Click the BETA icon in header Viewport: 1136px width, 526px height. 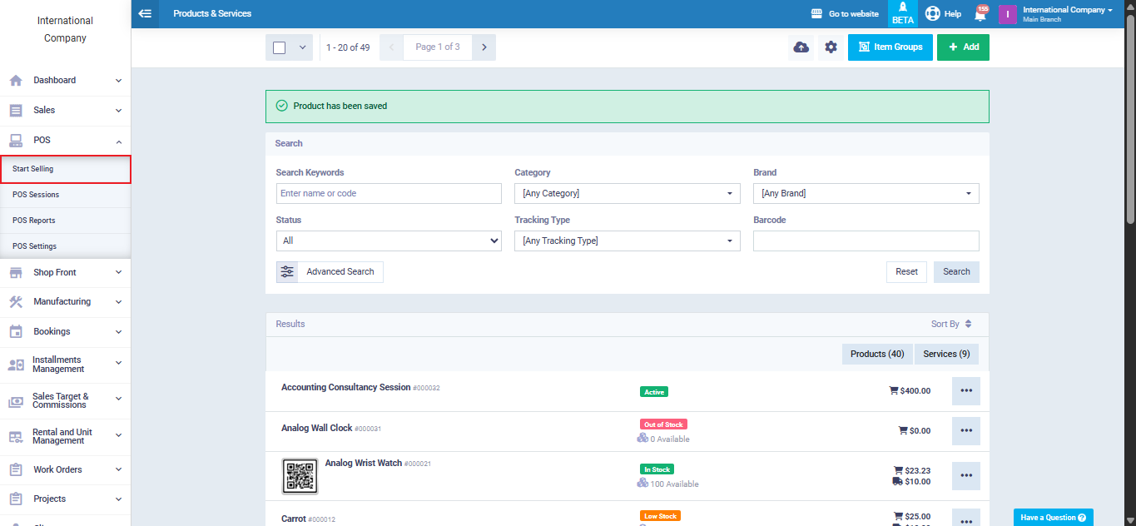tap(902, 13)
